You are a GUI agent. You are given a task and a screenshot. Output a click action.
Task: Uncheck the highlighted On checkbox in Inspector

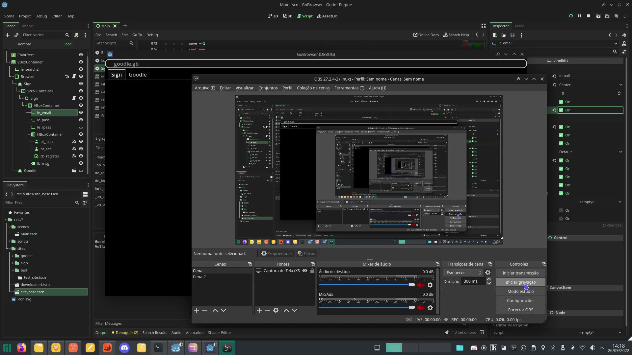point(561,110)
